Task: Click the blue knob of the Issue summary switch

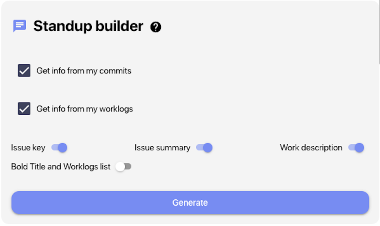Action: pyautogui.click(x=208, y=147)
